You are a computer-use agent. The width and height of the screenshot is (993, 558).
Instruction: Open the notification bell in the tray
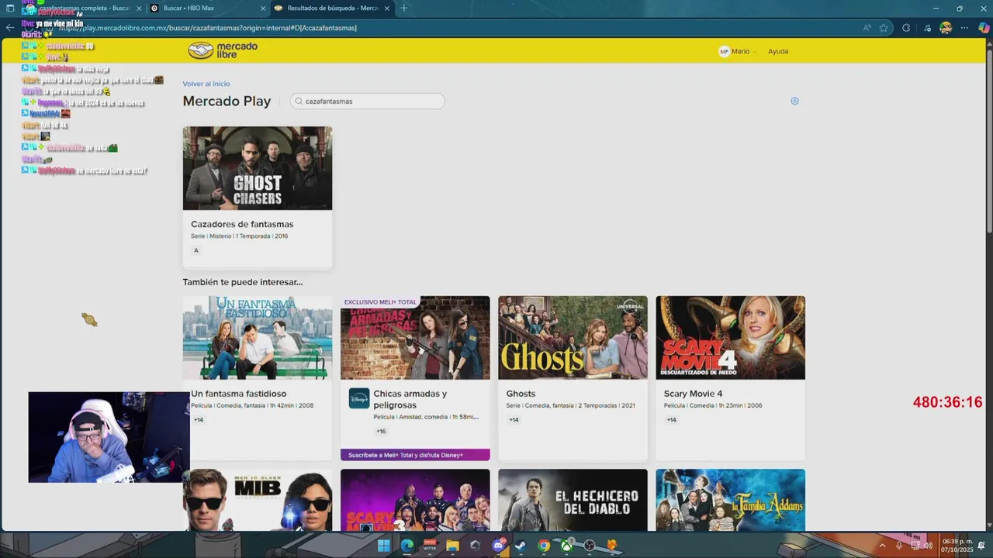pyautogui.click(x=981, y=546)
